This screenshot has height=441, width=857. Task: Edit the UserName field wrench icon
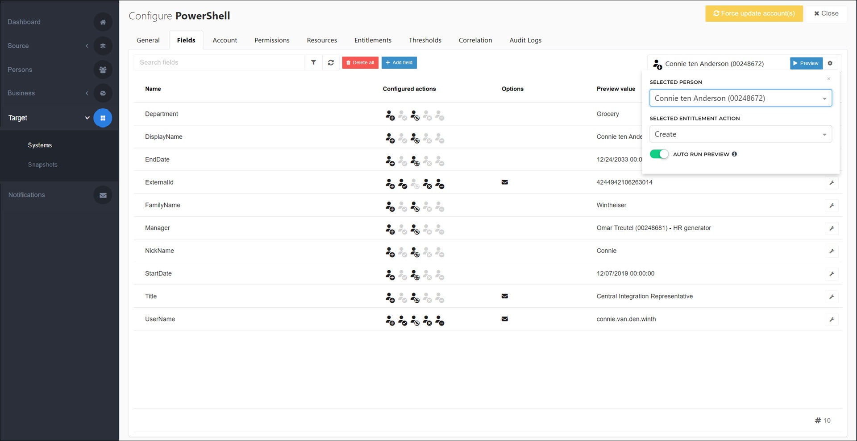pyautogui.click(x=832, y=319)
